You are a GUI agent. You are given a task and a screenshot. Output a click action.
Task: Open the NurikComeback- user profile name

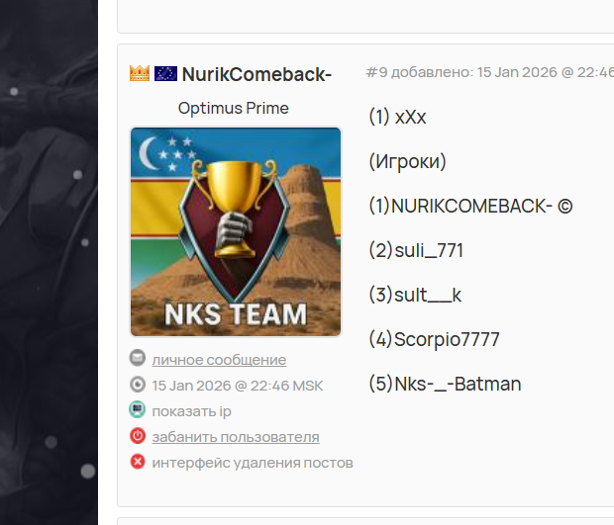pos(256,74)
